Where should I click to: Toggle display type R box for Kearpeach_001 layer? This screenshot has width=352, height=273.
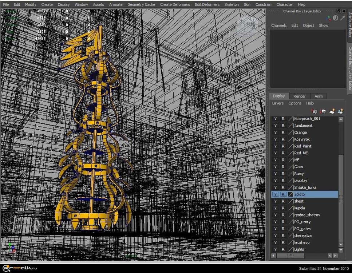point(283,119)
